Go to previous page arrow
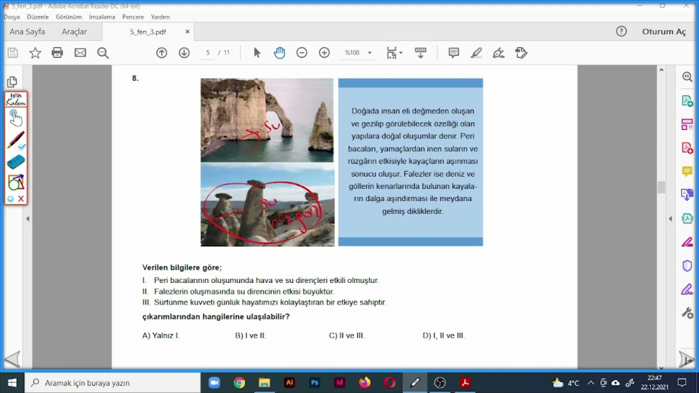 [162, 53]
